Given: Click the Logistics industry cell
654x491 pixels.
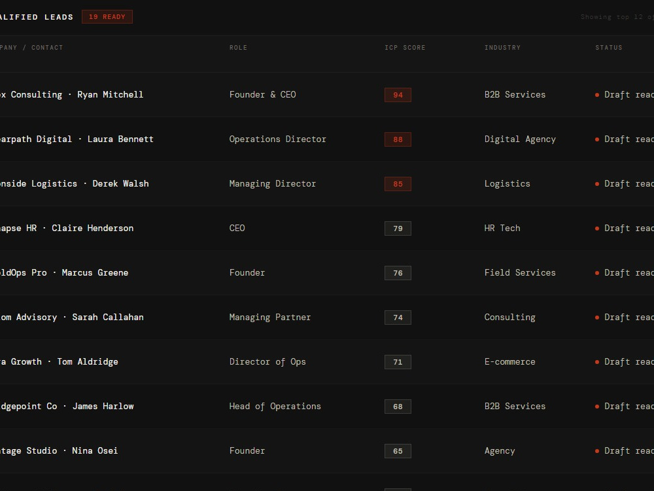Looking at the screenshot, I should (508, 184).
